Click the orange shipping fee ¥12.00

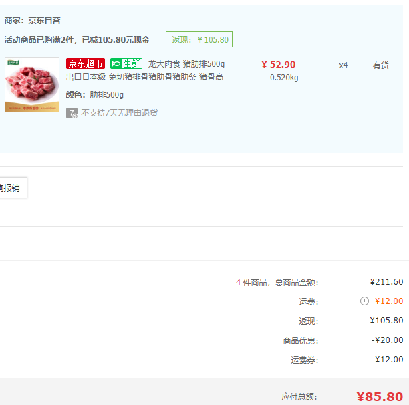click(389, 301)
